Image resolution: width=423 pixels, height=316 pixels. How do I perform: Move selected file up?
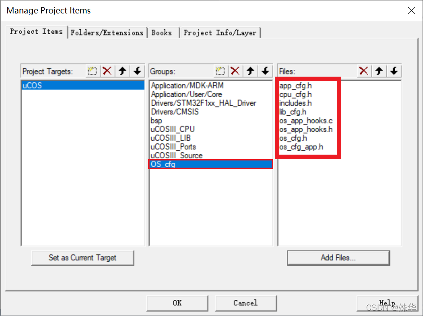tap(379, 71)
